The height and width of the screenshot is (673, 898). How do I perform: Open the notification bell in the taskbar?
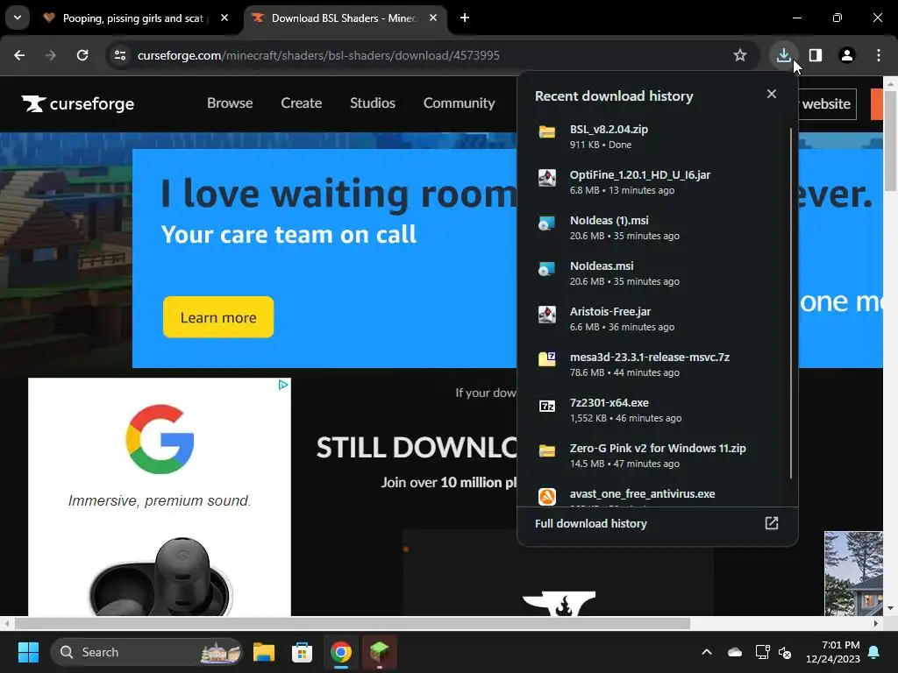pos(874,652)
